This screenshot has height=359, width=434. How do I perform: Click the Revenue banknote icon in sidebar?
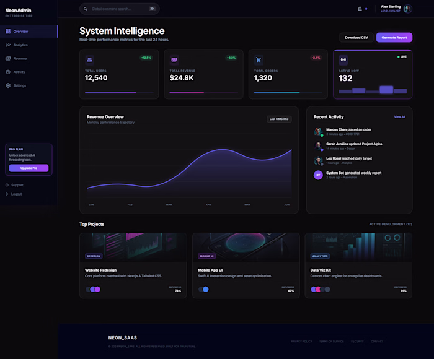8,58
